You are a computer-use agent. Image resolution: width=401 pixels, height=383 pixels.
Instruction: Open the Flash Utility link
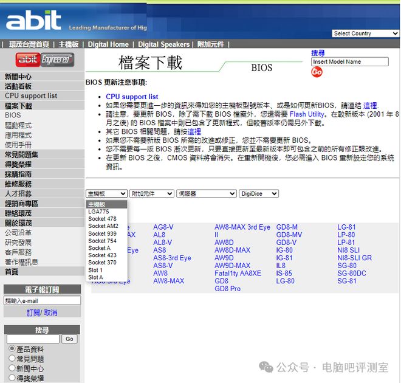click(307, 114)
